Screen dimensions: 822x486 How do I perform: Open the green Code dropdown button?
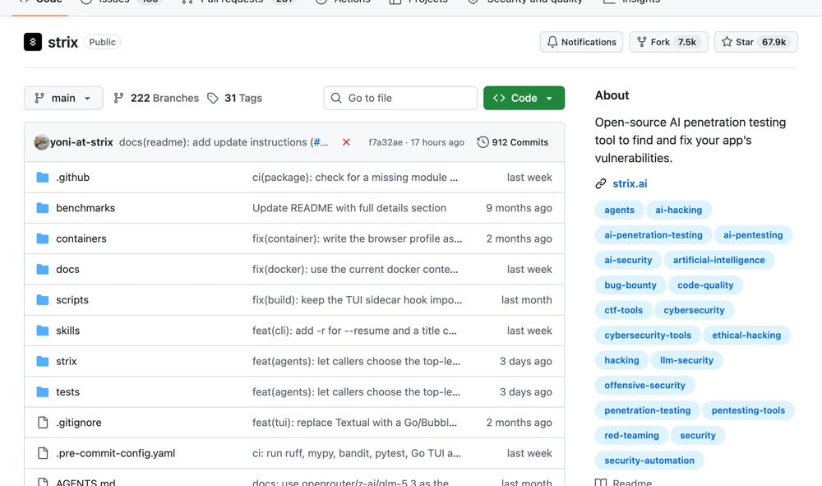[524, 98]
